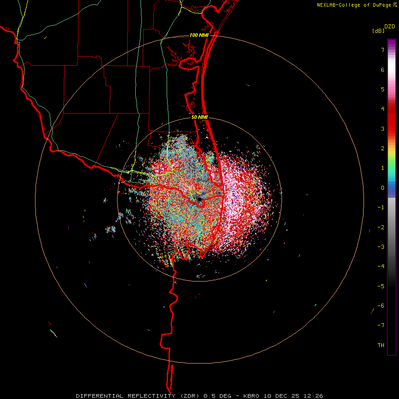Click the -6 tick label on the scale
This screenshot has width=399, height=399.
click(381, 306)
